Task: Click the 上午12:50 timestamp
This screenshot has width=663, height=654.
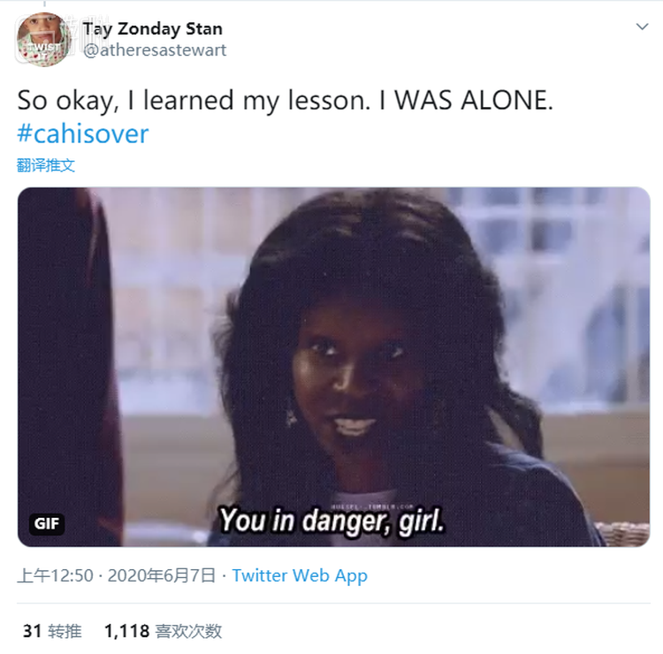Action: [x=55, y=576]
